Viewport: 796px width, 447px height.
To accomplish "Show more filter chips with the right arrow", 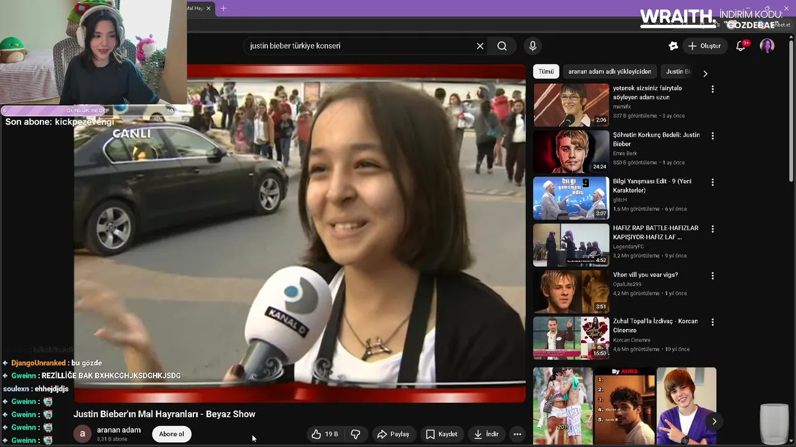I will pyautogui.click(x=705, y=73).
